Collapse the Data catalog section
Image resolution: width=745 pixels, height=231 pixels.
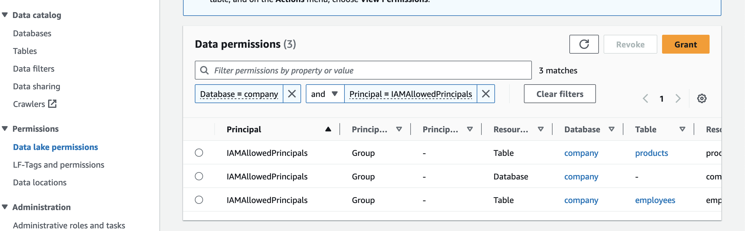click(5, 15)
